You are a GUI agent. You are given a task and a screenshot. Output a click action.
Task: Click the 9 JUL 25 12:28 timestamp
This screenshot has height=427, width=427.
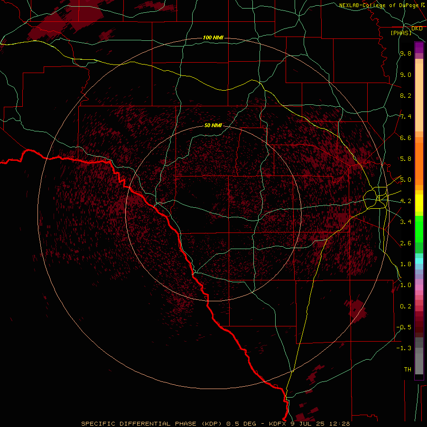click(321, 424)
